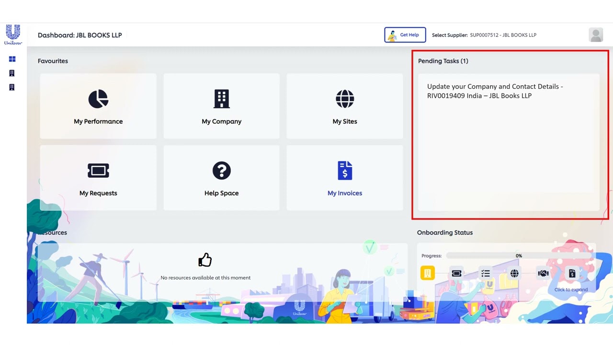Click the globe onboarding step icon
This screenshot has width=613, height=345.
click(x=514, y=273)
